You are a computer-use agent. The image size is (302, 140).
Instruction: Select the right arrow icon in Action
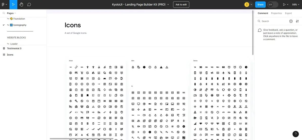tap(99, 84)
